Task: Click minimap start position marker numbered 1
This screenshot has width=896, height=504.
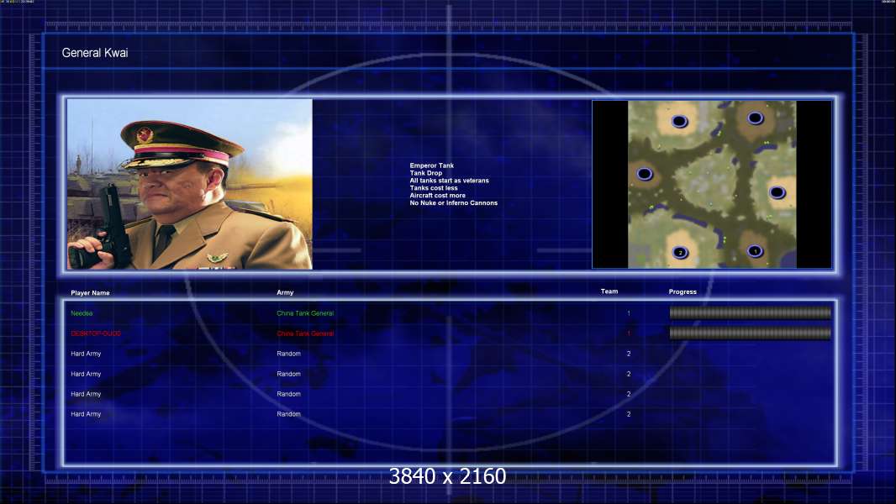Action: 755,251
